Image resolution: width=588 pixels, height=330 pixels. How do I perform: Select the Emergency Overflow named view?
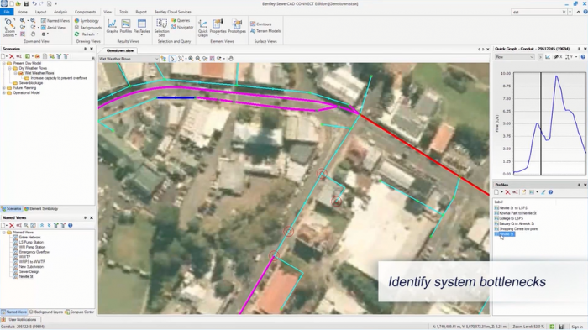coord(34,252)
